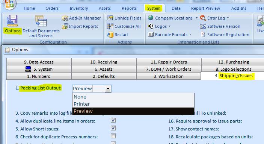Click the Customize All button label
The width and height of the screenshot is (264, 144).
tap(127, 26)
